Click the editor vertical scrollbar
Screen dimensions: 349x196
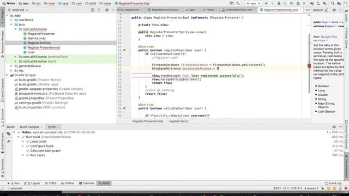309,63
